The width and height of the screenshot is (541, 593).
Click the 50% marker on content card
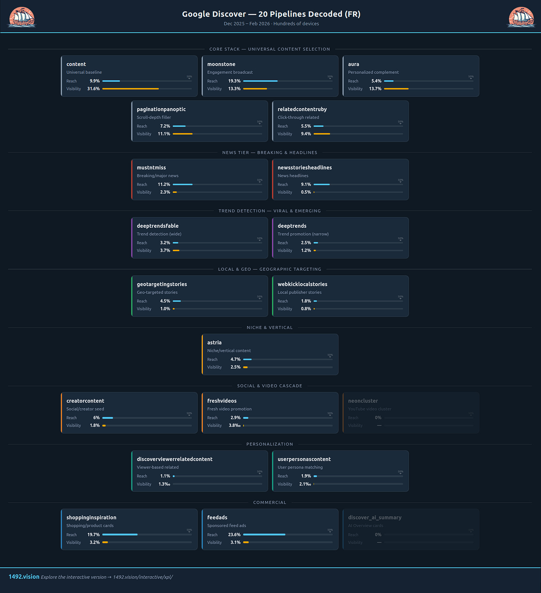(x=189, y=77)
